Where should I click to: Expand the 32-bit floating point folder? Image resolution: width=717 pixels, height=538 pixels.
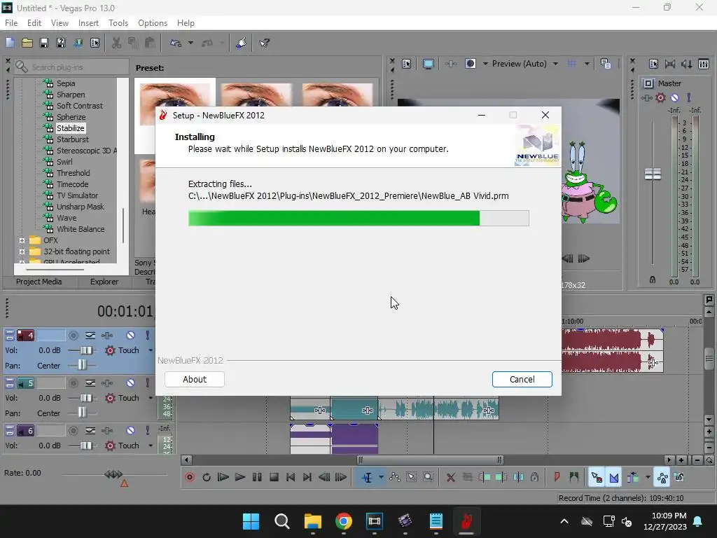(22, 251)
